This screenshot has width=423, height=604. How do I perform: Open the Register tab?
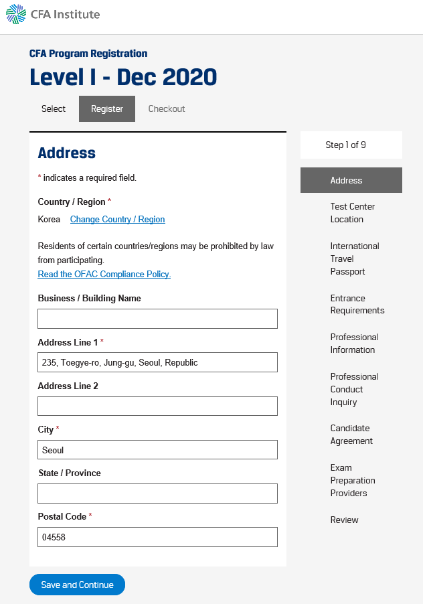[x=107, y=108]
